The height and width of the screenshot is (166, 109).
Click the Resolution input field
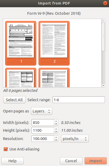(43, 139)
